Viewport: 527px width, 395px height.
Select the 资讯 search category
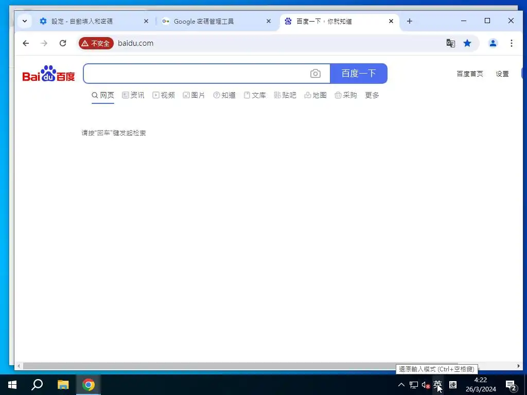[x=133, y=95]
